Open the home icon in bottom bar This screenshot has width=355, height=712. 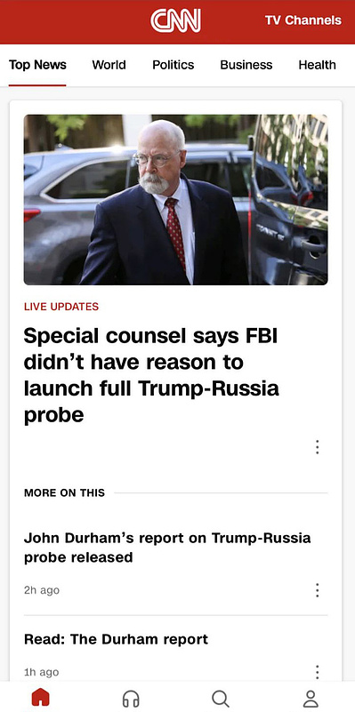40,698
